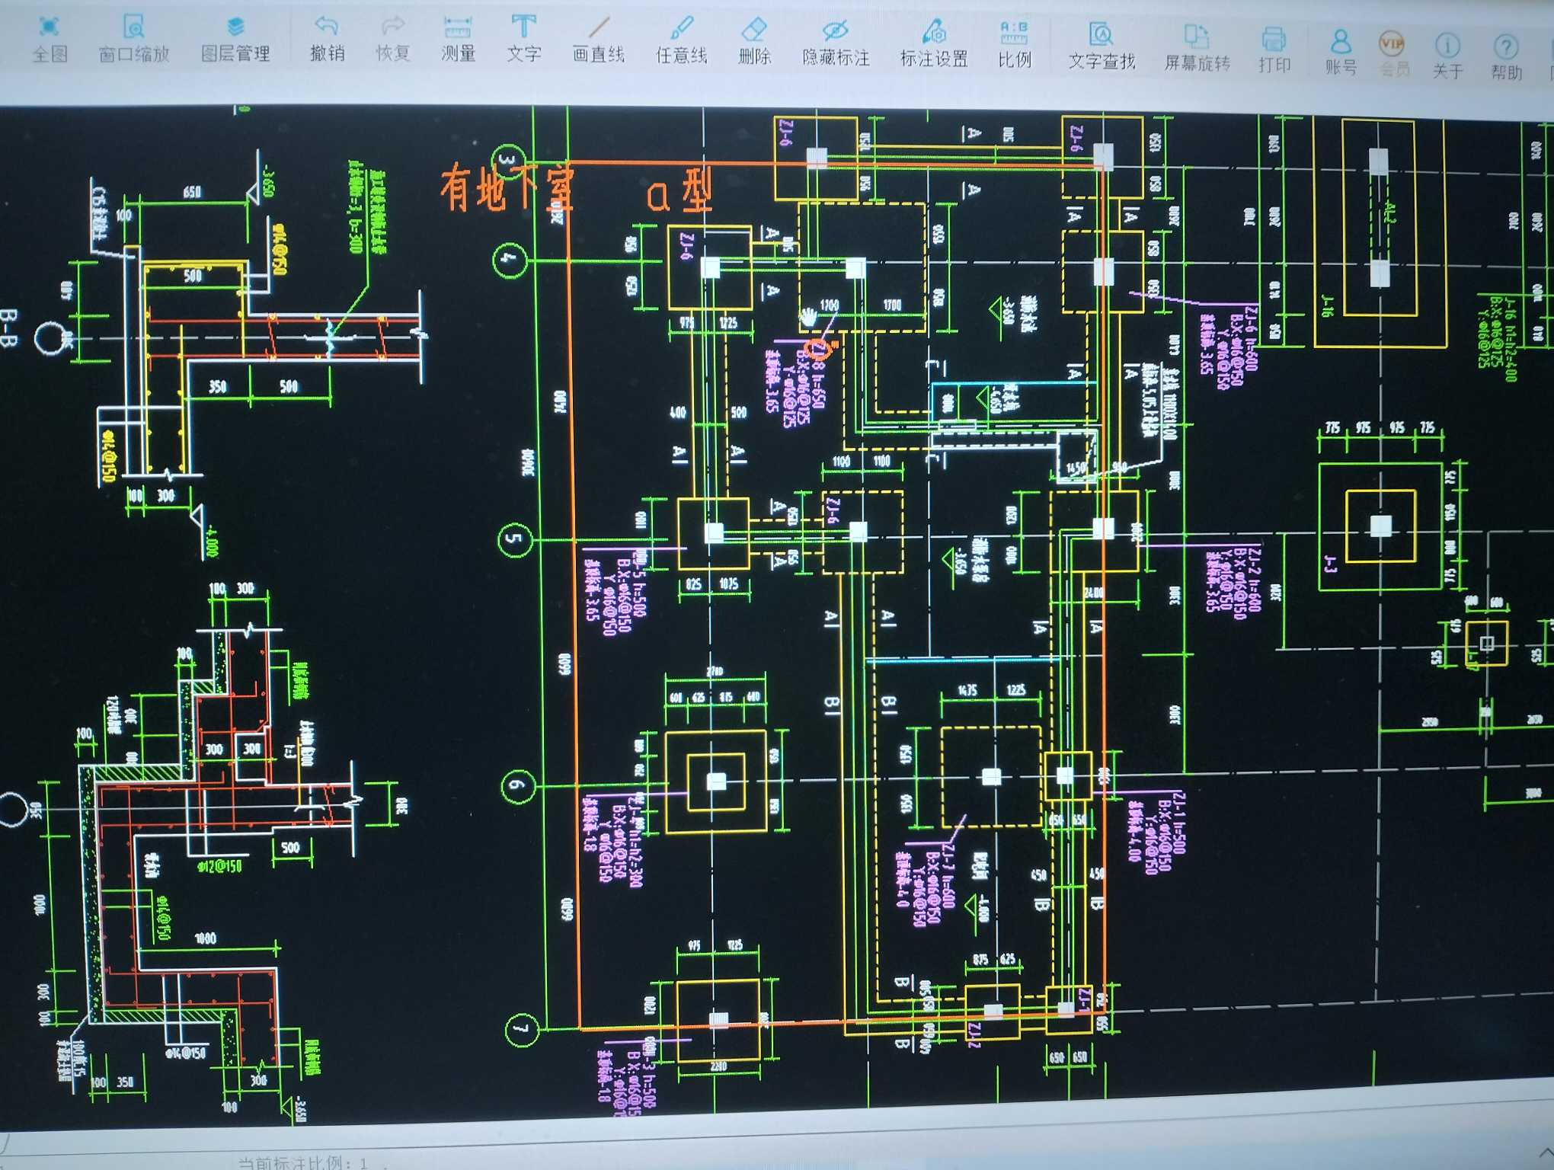Click grid axis bubble number 6
Image resolution: width=1554 pixels, height=1170 pixels.
pos(518,785)
